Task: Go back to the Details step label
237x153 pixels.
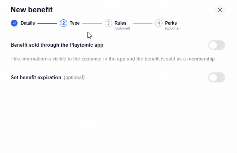Action: (28, 23)
